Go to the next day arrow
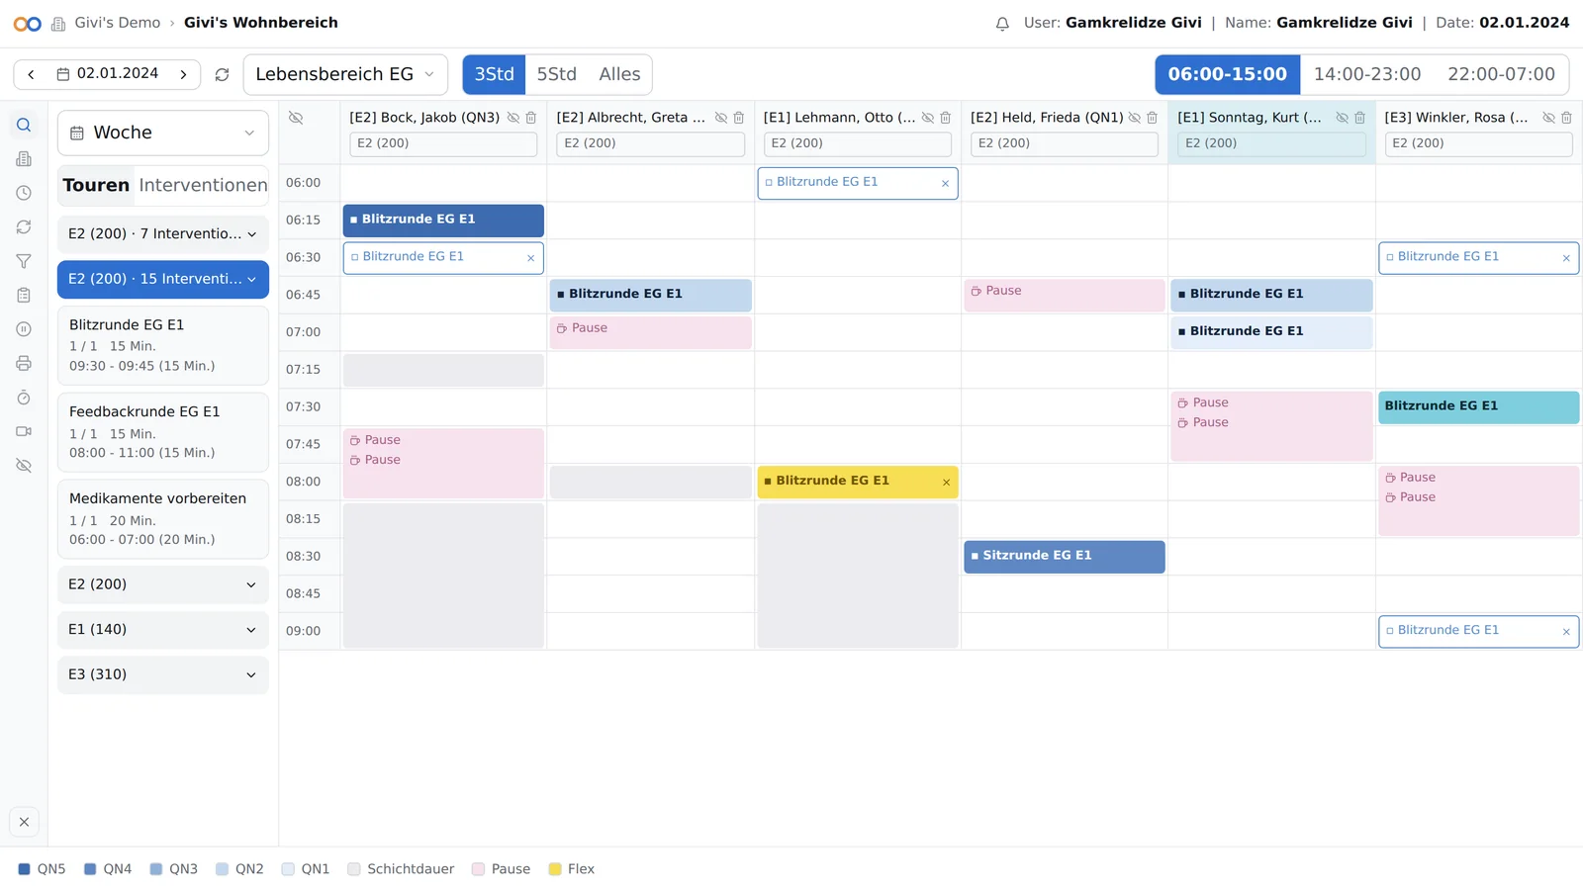This screenshot has height=890, width=1583. (x=183, y=74)
